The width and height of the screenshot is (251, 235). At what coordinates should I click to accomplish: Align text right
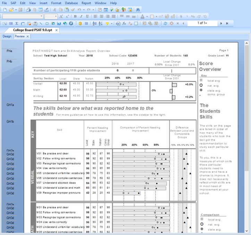click(108, 16)
